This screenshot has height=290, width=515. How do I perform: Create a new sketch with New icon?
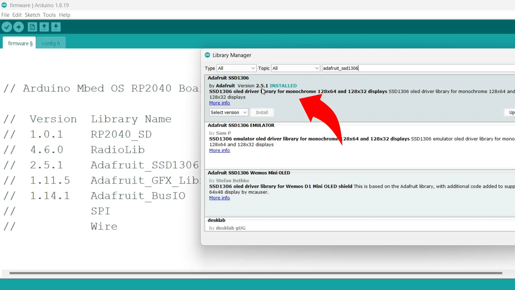pos(32,27)
